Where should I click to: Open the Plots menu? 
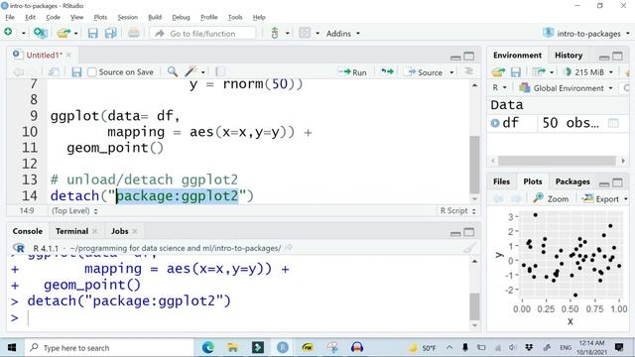(x=100, y=18)
